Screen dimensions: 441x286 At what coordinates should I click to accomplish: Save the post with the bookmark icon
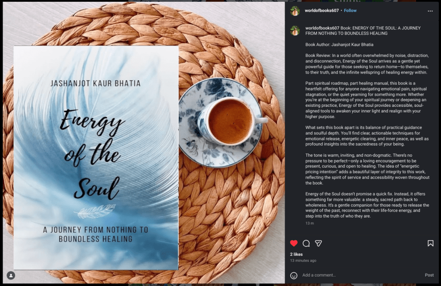[430, 243]
